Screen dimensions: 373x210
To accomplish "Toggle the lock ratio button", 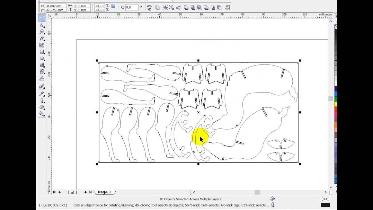I will [x=113, y=6].
